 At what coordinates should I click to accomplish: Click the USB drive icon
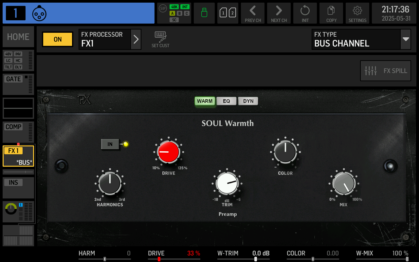point(204,13)
